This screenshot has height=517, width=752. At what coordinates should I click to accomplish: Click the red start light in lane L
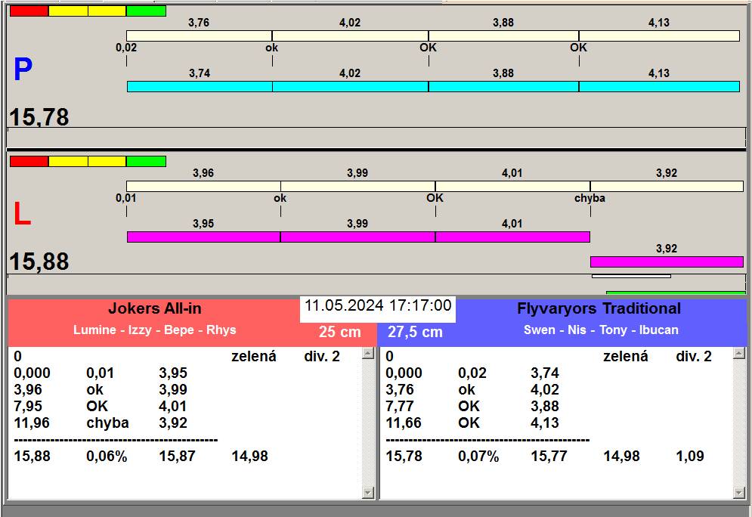29,161
